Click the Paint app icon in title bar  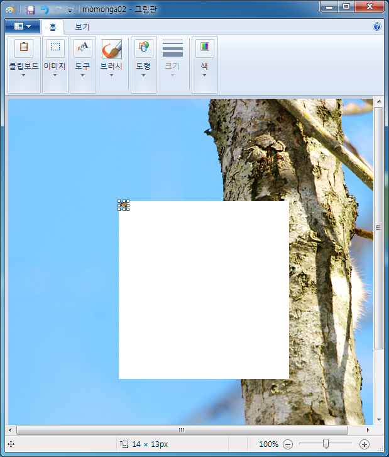10,9
